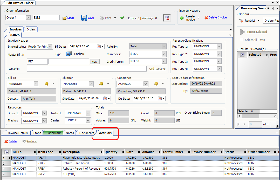Open the Bill Date calendar picker
This screenshot has width=280, height=180.
coord(99,47)
